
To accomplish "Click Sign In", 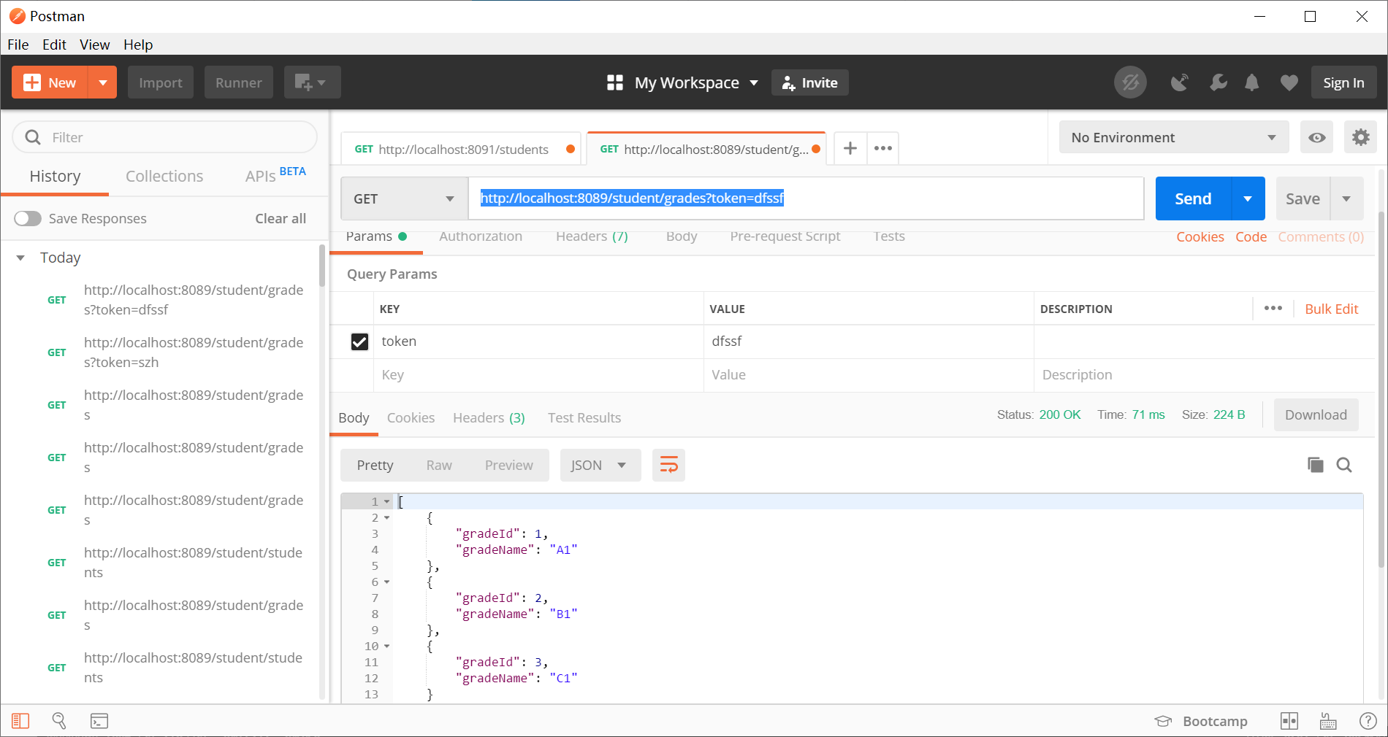I will pyautogui.click(x=1343, y=82).
